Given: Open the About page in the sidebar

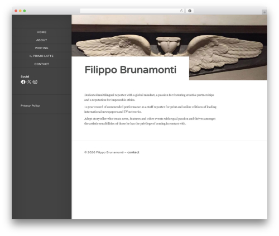Looking at the screenshot, I should coord(41,40).
